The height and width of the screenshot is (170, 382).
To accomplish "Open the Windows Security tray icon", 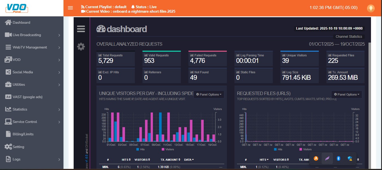I will [x=350, y=159].
